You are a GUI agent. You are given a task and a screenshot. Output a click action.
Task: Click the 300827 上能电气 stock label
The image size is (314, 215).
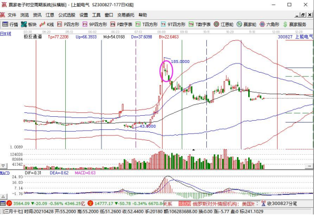[x=295, y=37]
